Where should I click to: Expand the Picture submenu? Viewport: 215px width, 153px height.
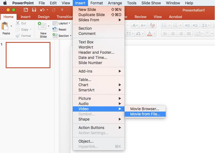(x=99, y=98)
